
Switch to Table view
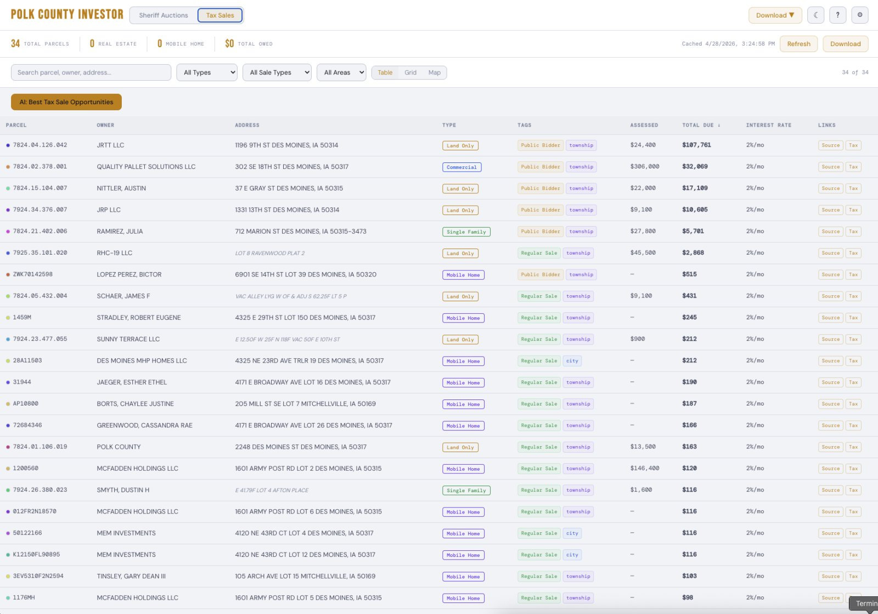pyautogui.click(x=385, y=72)
